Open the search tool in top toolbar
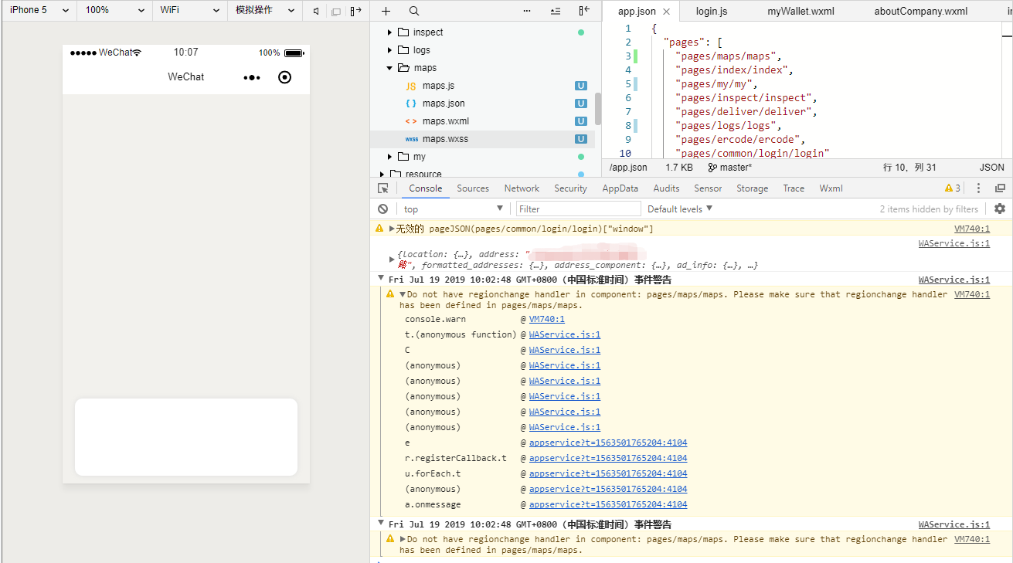 click(x=414, y=11)
